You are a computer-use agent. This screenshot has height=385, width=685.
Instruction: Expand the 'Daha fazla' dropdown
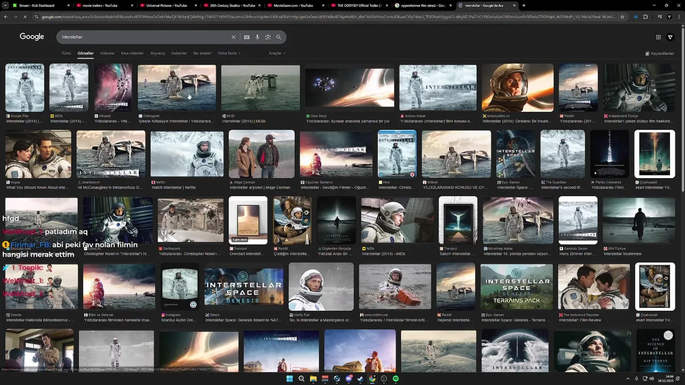point(229,53)
